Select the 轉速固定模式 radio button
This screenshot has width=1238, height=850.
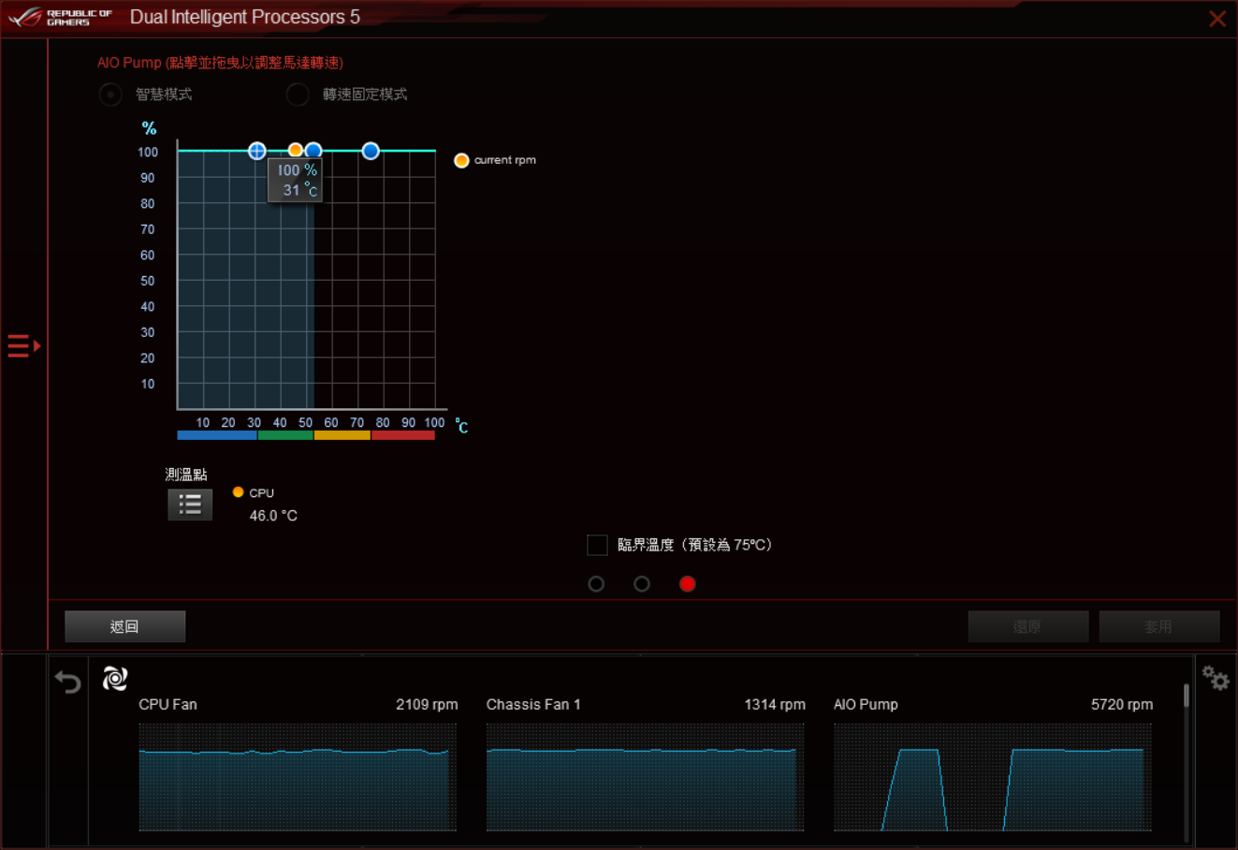coord(298,95)
